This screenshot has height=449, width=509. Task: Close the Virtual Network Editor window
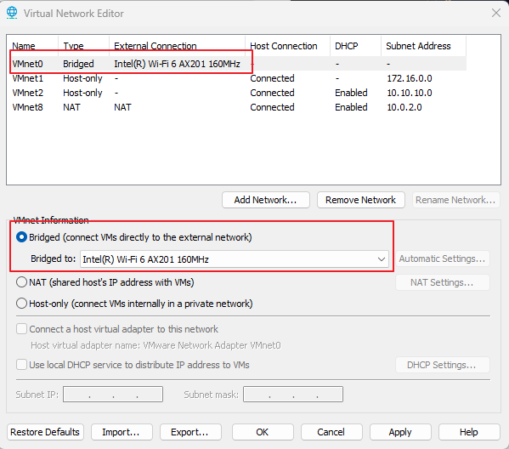point(495,13)
